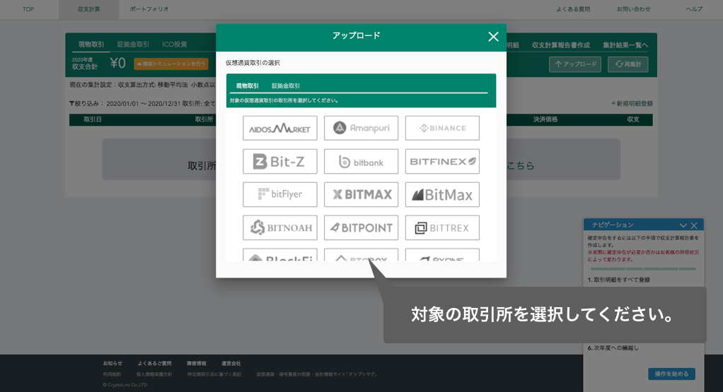Image resolution: width=723 pixels, height=392 pixels.
Task: Pick the BITNOAH exchange logo
Action: (280, 227)
